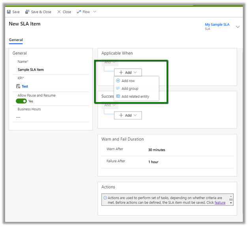The image size is (248, 227).
Task: Click the Close X icon in toolbar
Action: [x=59, y=12]
